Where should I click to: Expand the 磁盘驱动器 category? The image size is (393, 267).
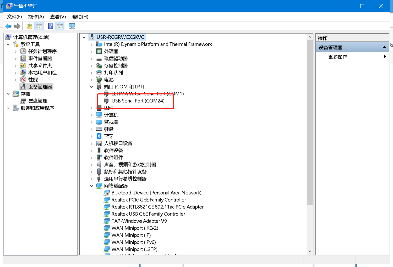coord(91,59)
